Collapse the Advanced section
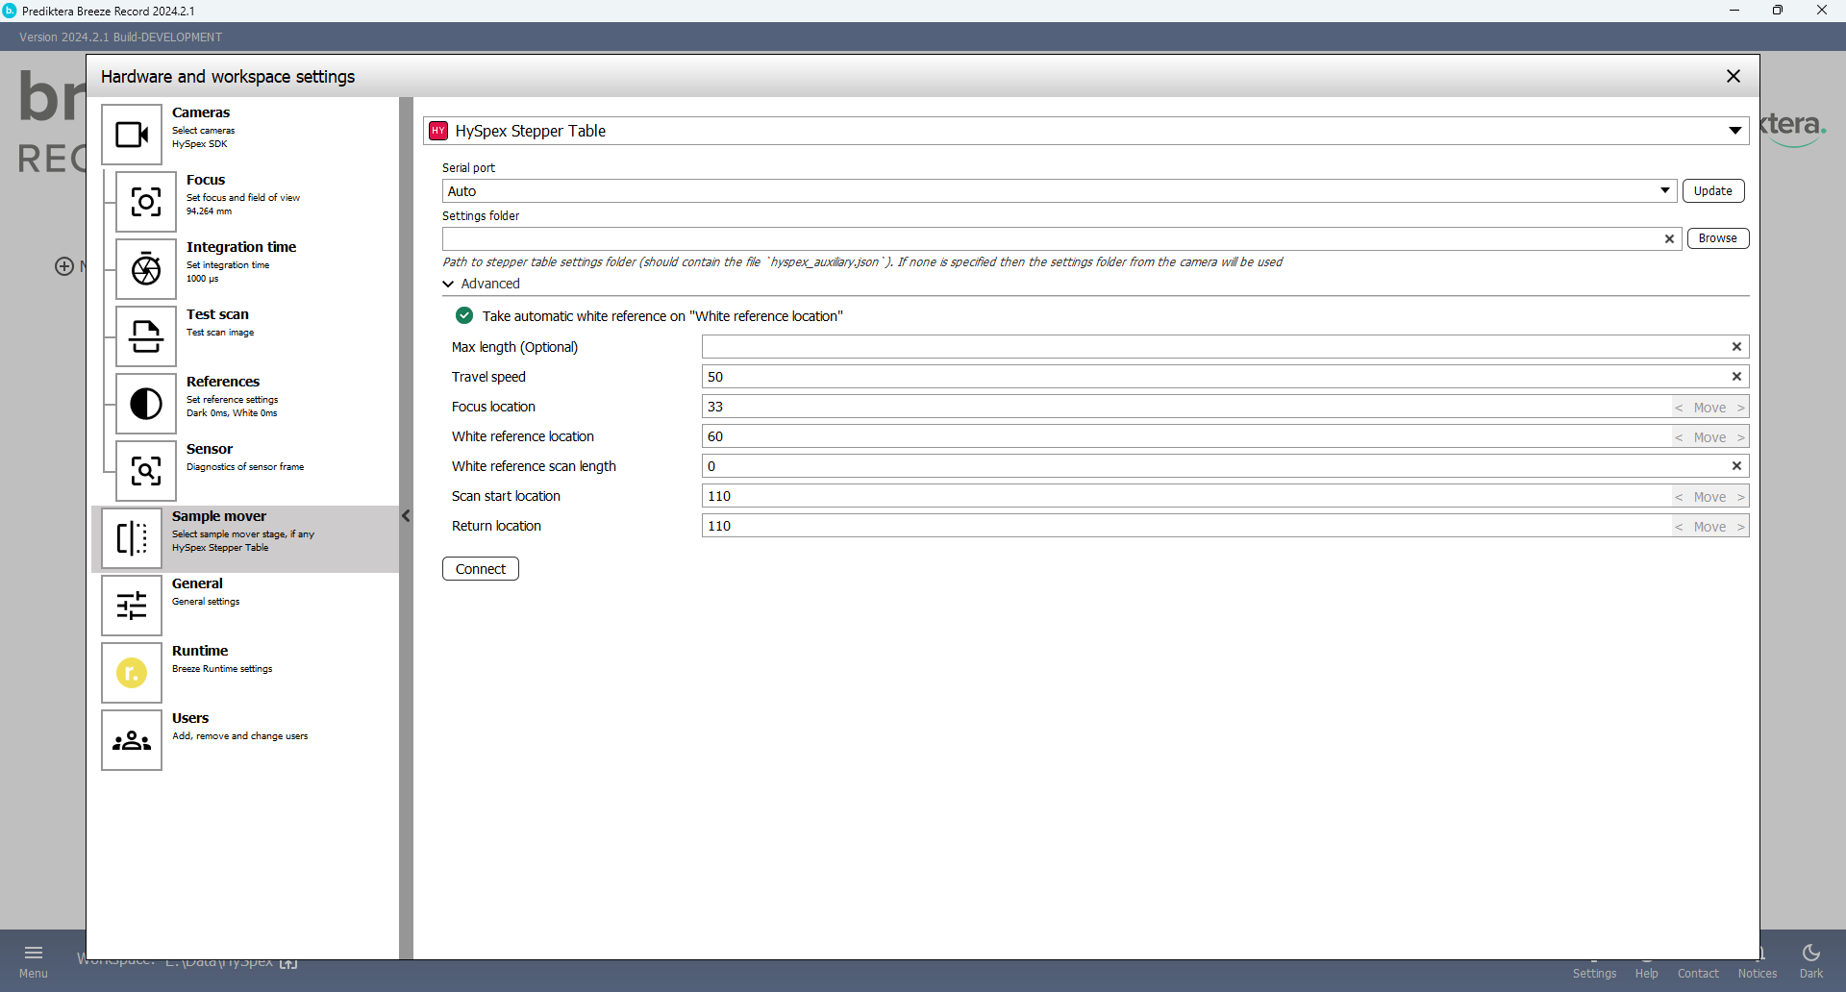The image size is (1846, 992). [x=449, y=284]
